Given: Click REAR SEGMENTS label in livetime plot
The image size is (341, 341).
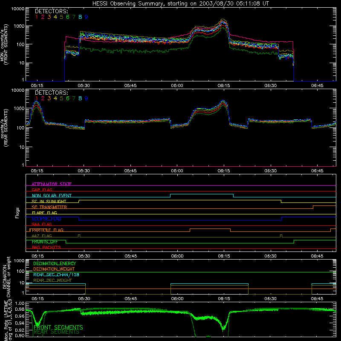Looking at the screenshot, I should (x=57, y=332).
